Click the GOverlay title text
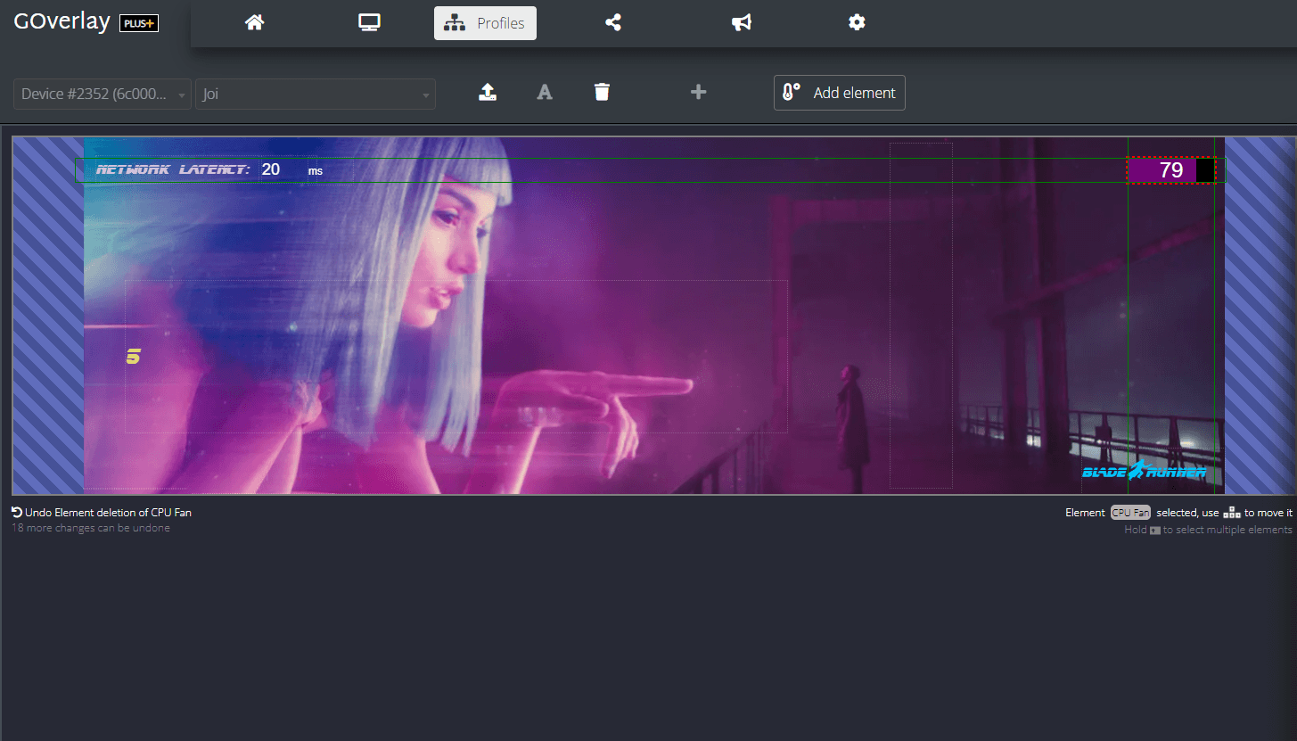 point(62,22)
